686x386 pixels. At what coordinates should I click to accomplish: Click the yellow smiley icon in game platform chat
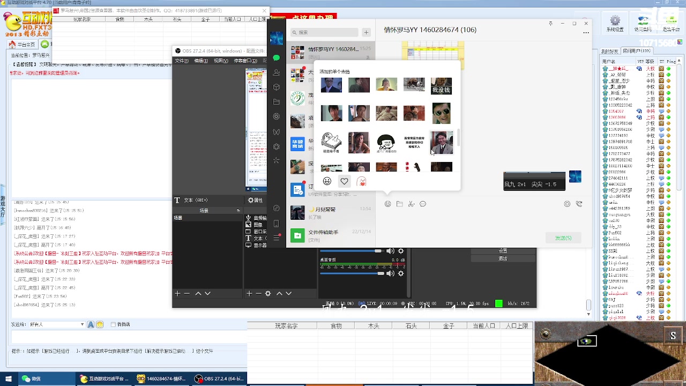(100, 324)
